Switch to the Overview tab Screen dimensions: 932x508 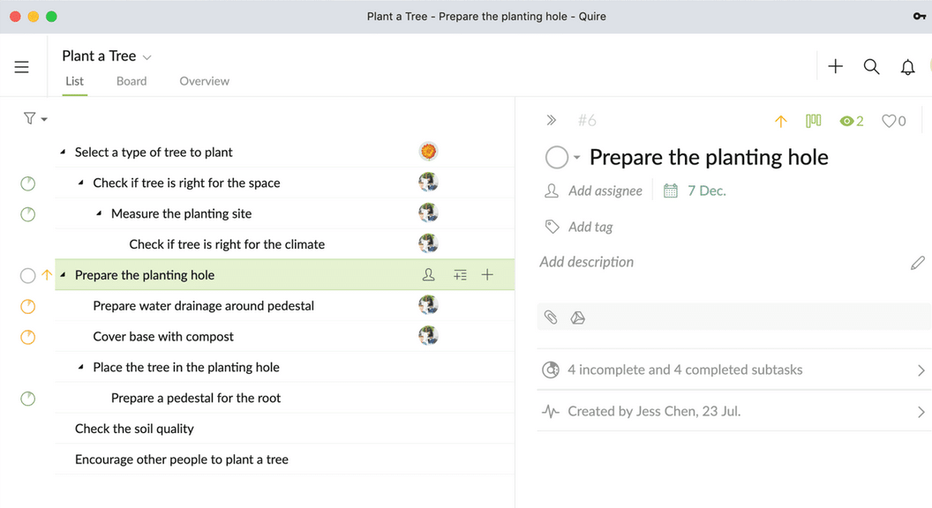click(x=205, y=81)
